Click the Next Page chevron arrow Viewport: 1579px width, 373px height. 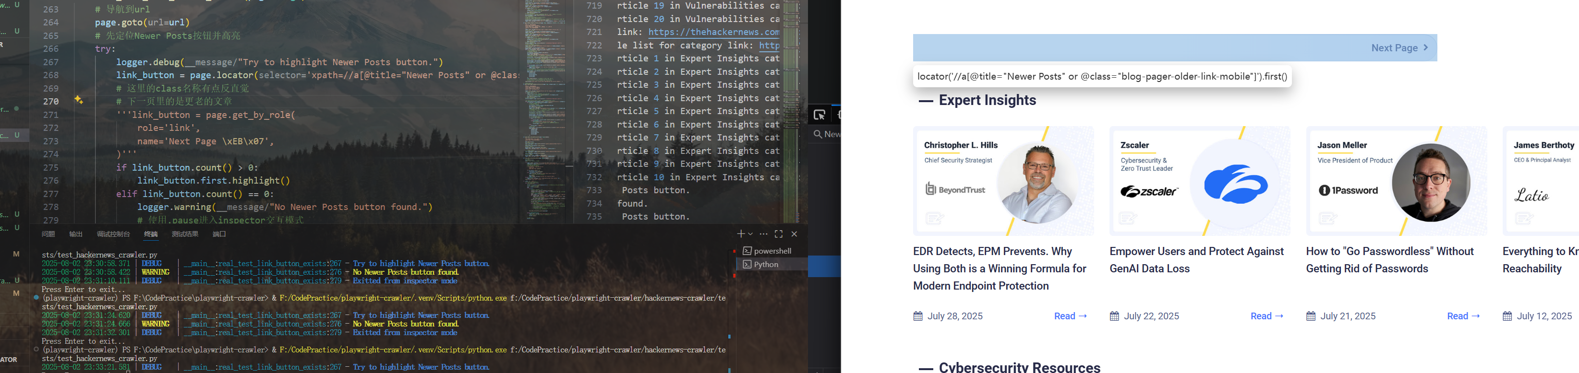(1426, 48)
